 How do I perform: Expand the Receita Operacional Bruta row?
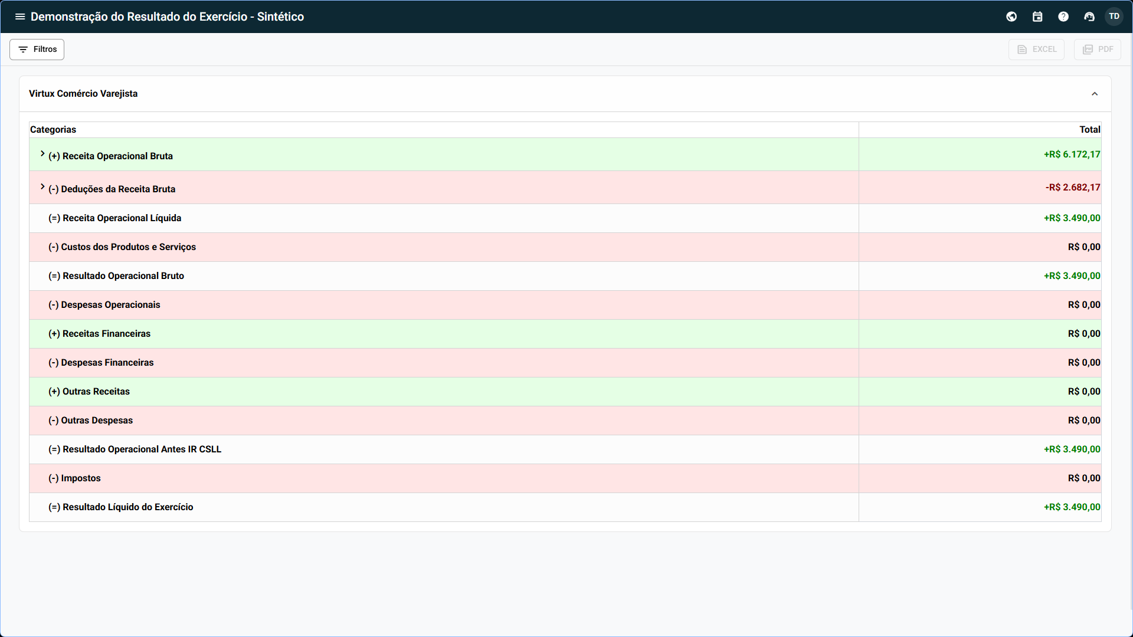[x=42, y=154]
